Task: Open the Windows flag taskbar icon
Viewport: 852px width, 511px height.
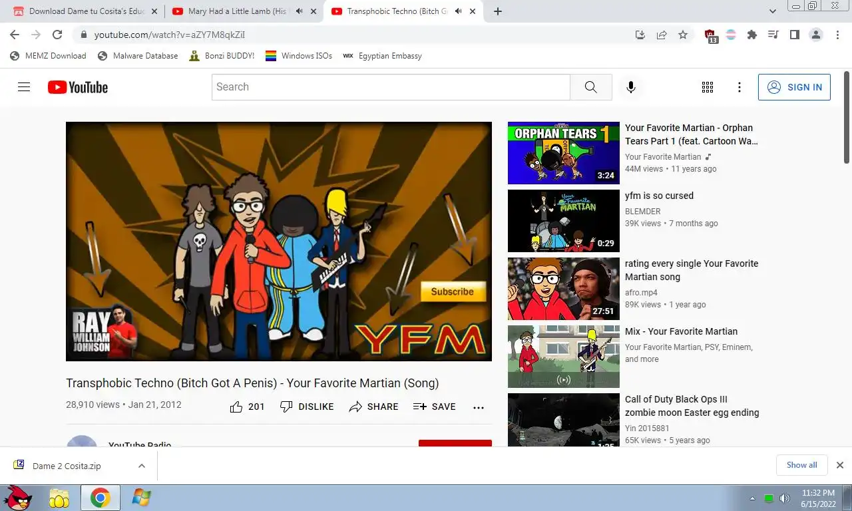Action: click(x=141, y=498)
